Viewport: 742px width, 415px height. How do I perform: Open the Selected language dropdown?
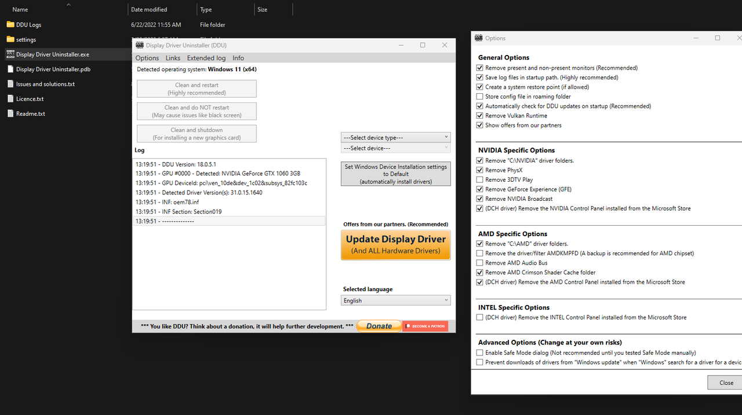click(x=396, y=300)
